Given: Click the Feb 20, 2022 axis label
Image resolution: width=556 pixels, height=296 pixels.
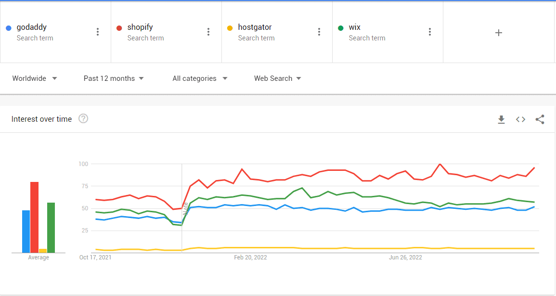Looking at the screenshot, I should pyautogui.click(x=250, y=257).
